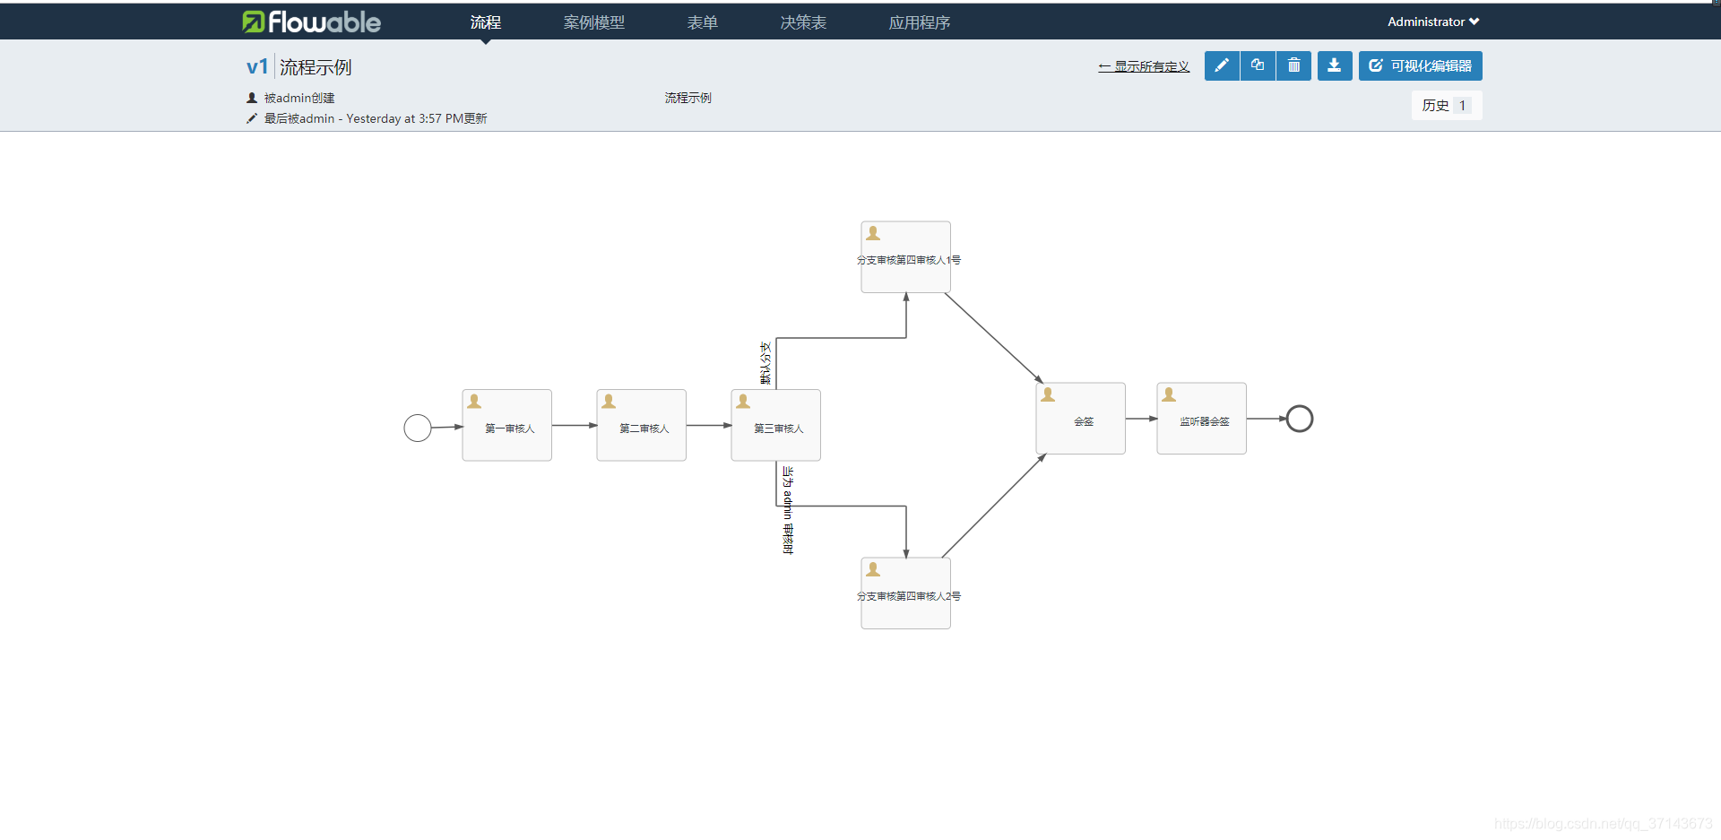
Task: Click user icon on 分支审核第四审核人2号 task
Action: pos(873,569)
